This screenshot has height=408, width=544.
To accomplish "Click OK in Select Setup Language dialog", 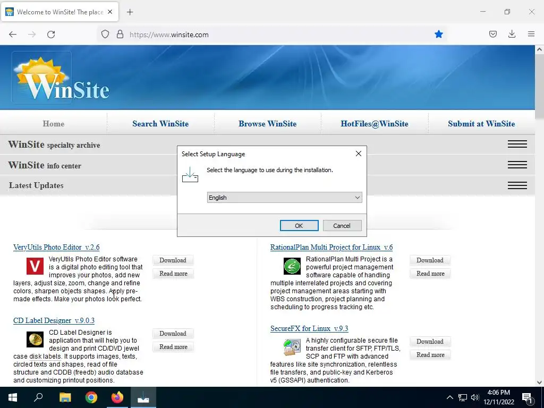I will tap(299, 225).
